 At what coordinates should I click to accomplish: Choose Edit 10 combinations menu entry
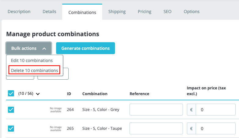click(x=32, y=60)
